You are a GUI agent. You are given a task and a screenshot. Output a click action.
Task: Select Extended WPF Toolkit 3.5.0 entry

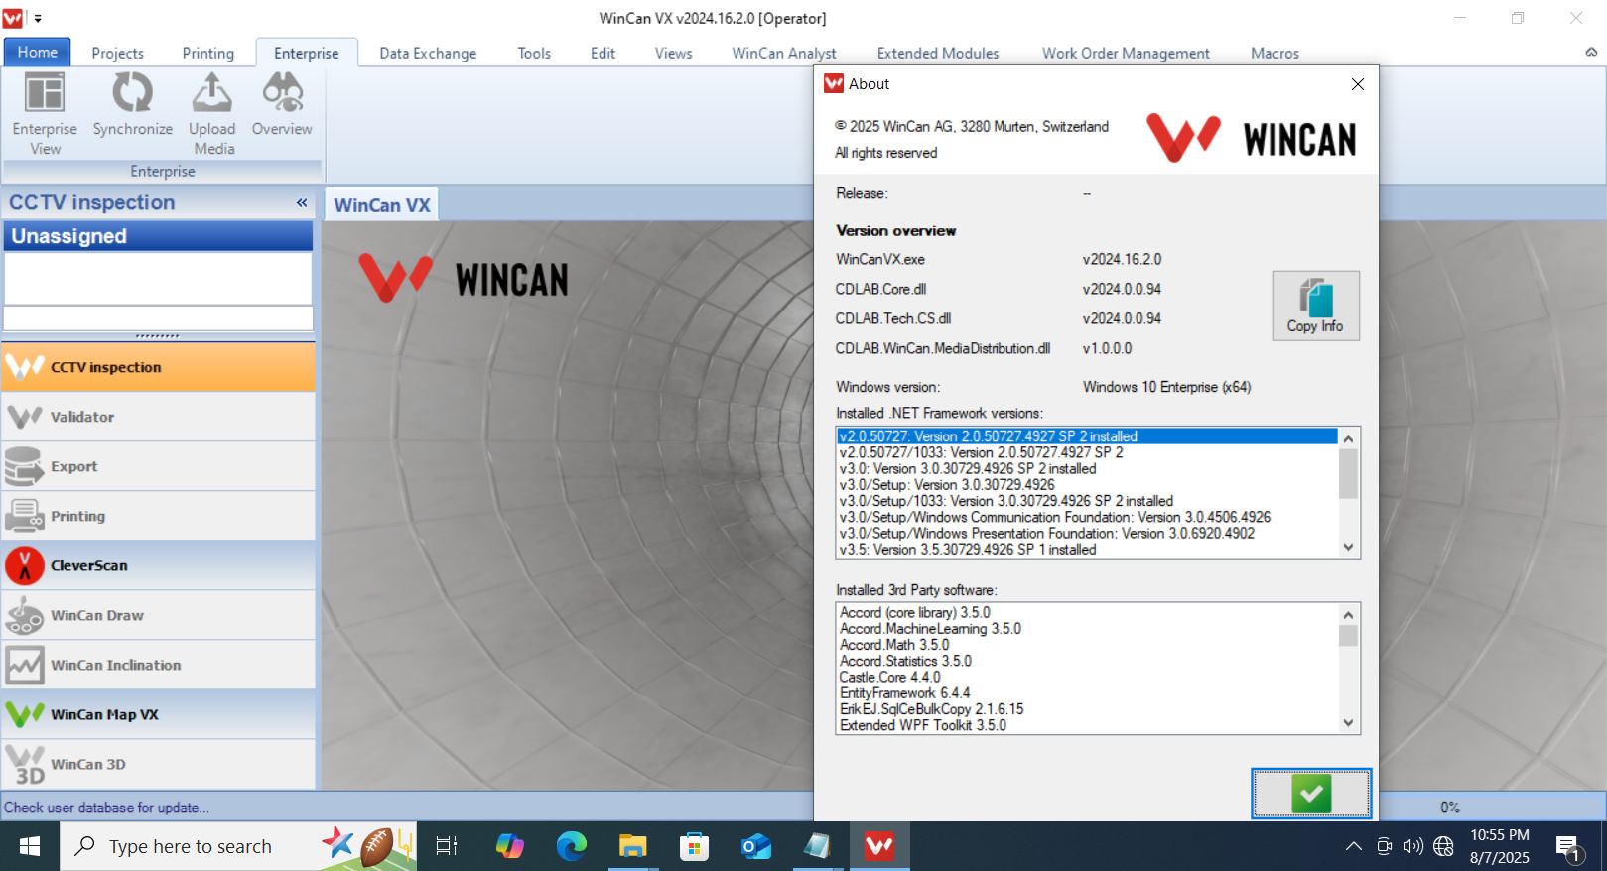1088,725
